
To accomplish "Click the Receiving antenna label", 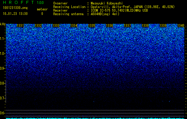I will [x=68, y=14].
